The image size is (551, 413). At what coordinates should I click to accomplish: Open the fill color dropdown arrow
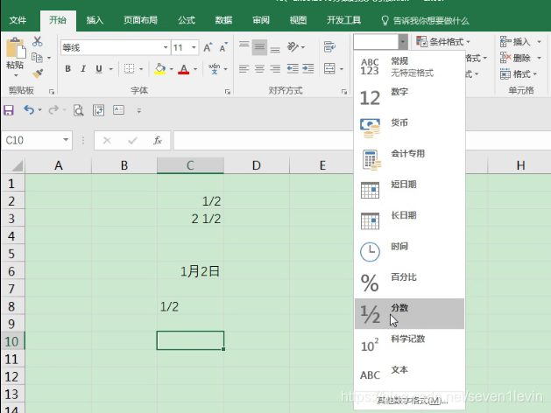tap(172, 69)
